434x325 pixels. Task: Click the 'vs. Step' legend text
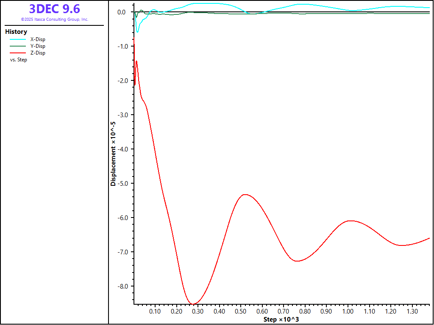[x=18, y=60]
